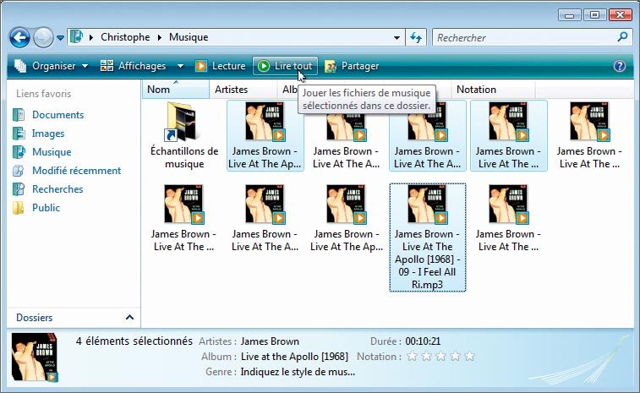Open the Partager sharing option
Image resolution: width=640 pixels, height=393 pixels.
pos(352,66)
